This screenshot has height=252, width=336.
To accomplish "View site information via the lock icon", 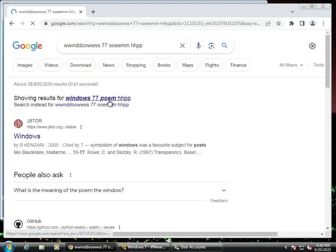I will coord(46,23).
